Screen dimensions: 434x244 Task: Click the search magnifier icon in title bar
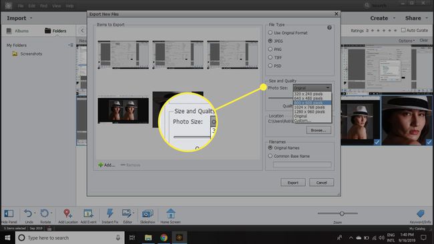[367, 5]
